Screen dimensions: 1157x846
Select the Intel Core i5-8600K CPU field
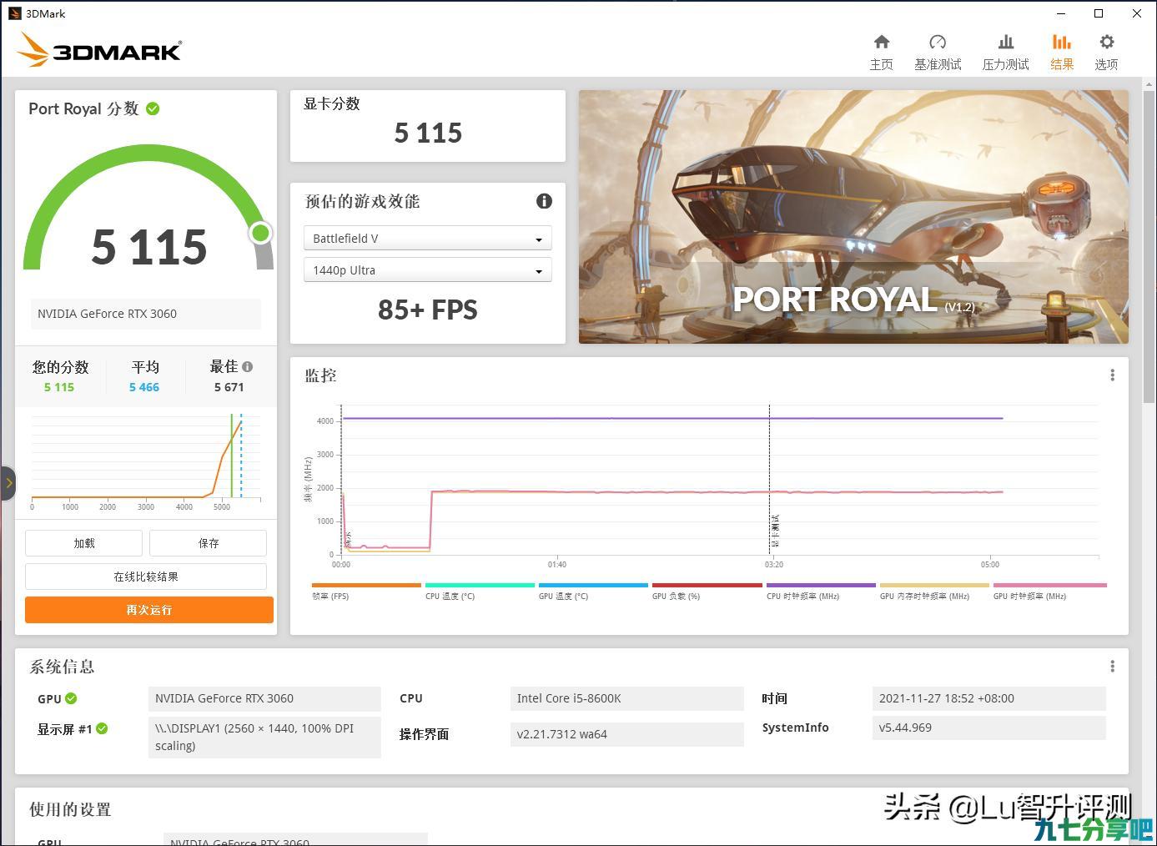[x=626, y=698]
